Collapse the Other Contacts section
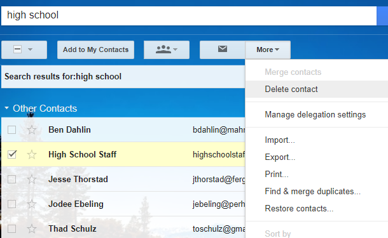Screen dimensions: 388x238 [7, 108]
